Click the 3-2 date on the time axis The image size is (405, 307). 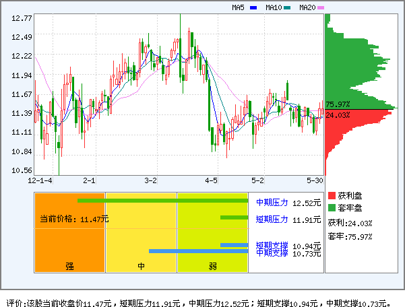[x=151, y=180]
